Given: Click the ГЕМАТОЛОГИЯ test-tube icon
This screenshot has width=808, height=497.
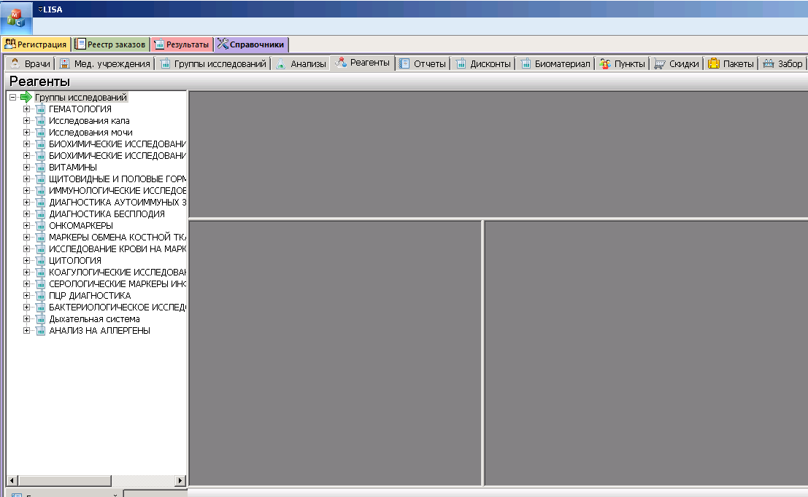Looking at the screenshot, I should pos(41,109).
